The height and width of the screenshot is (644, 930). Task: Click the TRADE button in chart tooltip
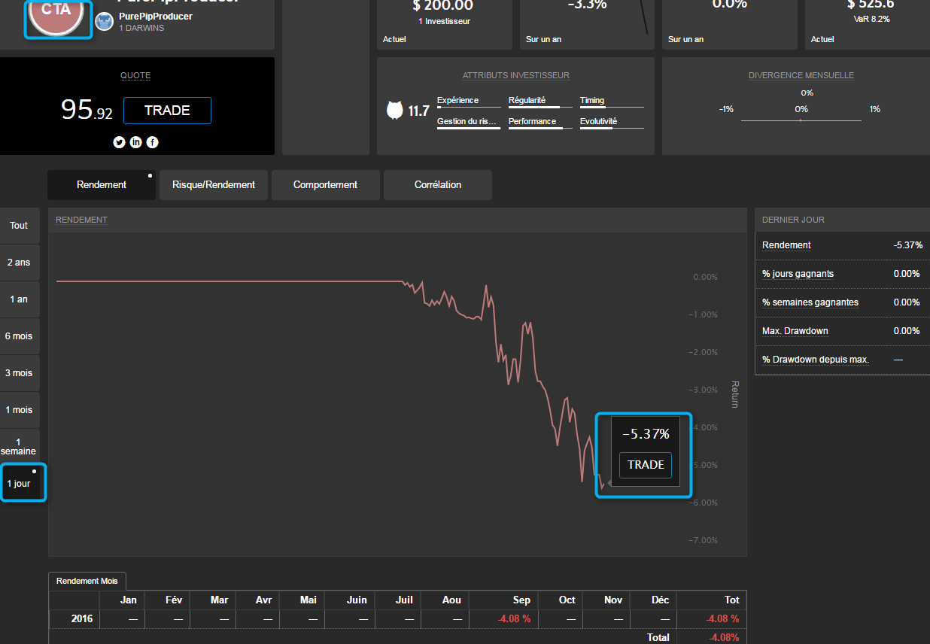pos(646,465)
